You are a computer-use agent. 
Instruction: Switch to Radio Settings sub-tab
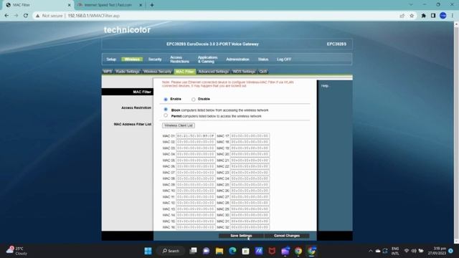point(128,72)
